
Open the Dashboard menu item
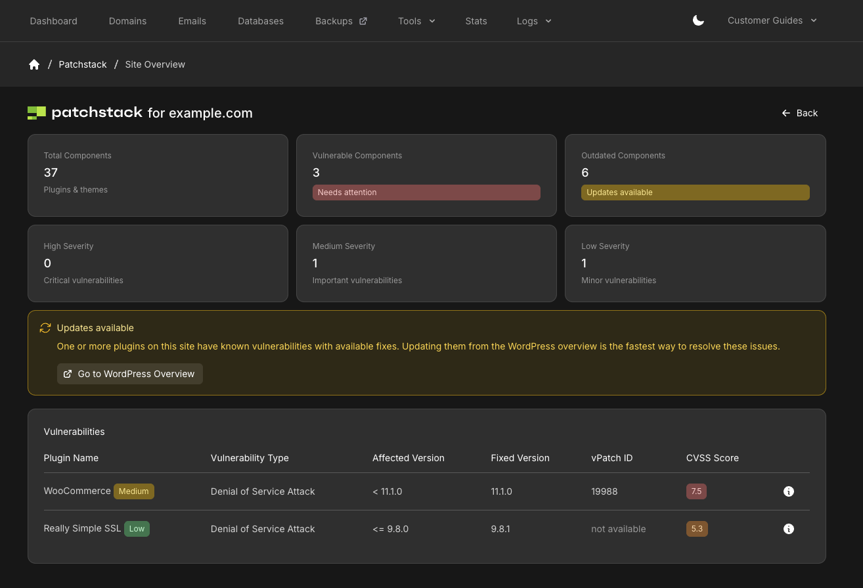click(x=54, y=21)
